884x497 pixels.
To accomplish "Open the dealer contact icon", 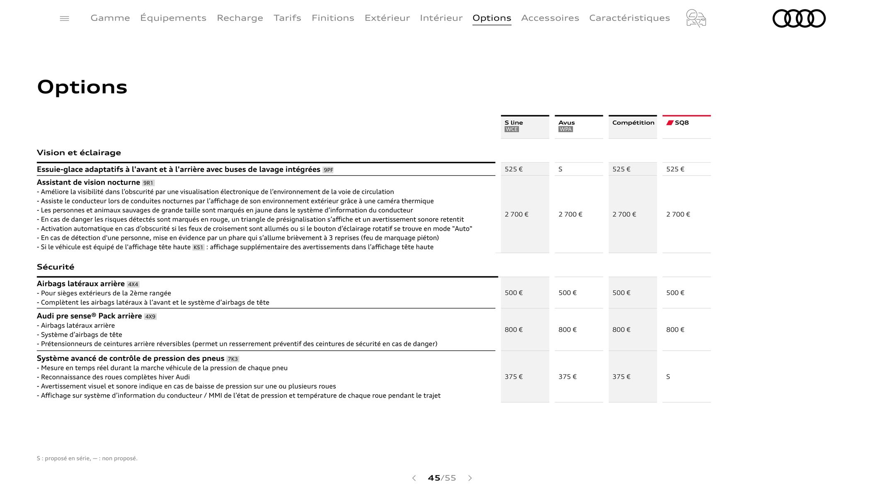I will pyautogui.click(x=696, y=18).
